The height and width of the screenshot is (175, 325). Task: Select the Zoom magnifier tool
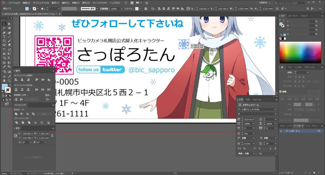click(x=9, y=81)
